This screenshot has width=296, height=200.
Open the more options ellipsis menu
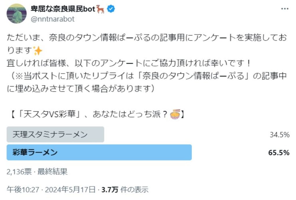(285, 9)
